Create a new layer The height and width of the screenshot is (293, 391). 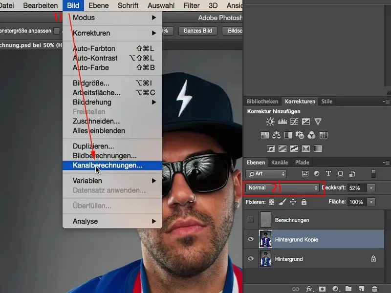click(x=361, y=289)
